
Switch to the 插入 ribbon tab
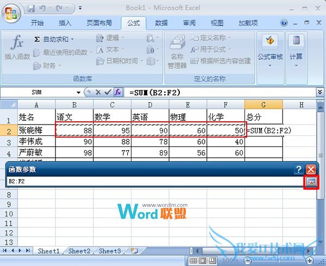[65, 23]
